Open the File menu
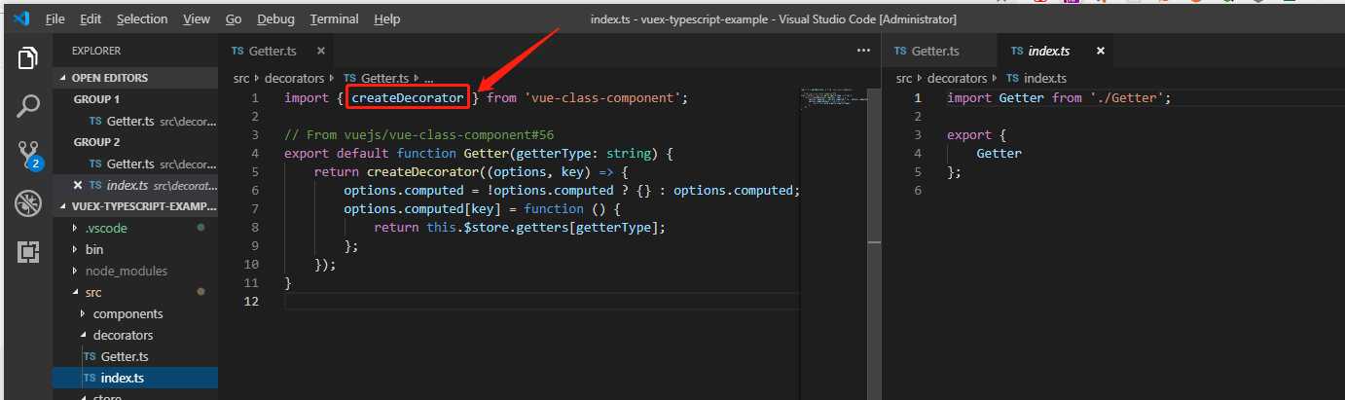This screenshot has width=1345, height=400. point(55,19)
